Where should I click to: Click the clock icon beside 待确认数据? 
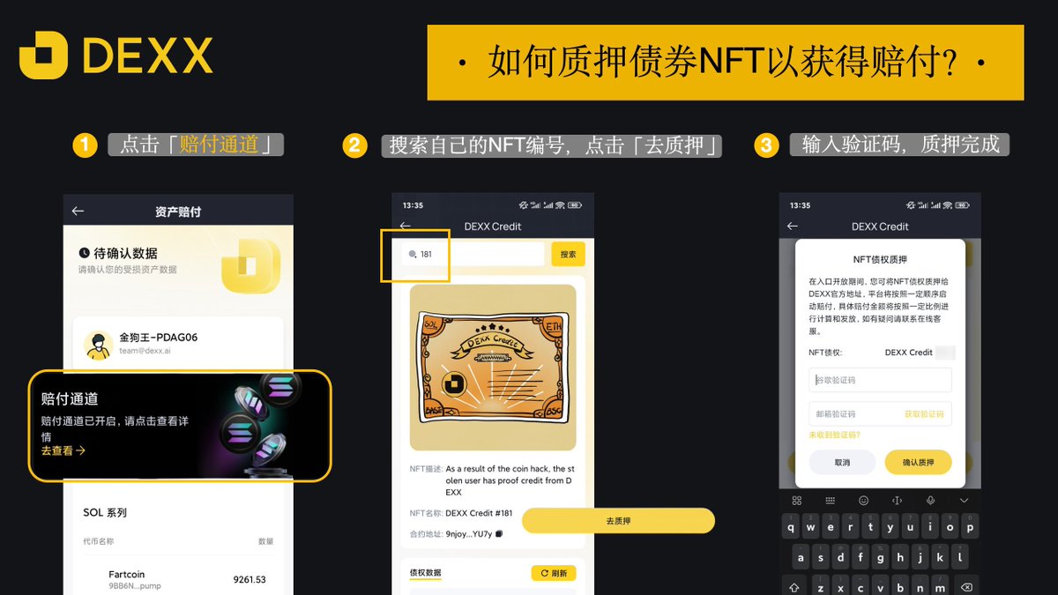tap(84, 253)
